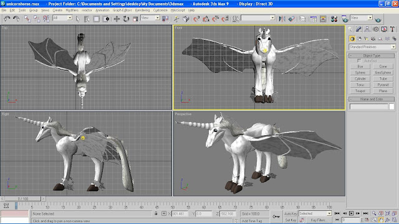Select the Lights category icon
The height and width of the screenshot is (224, 399).
366,39
